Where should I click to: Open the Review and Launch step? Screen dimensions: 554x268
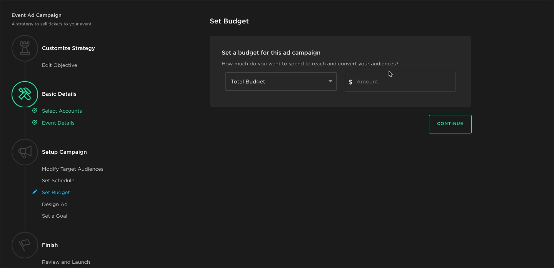(66, 262)
